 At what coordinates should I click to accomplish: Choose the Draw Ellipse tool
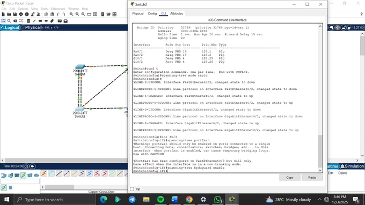(x=46, y=21)
